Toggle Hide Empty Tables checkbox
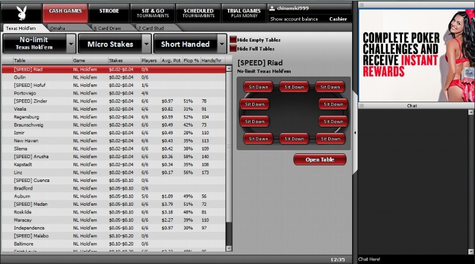The image size is (475, 264). 233,40
